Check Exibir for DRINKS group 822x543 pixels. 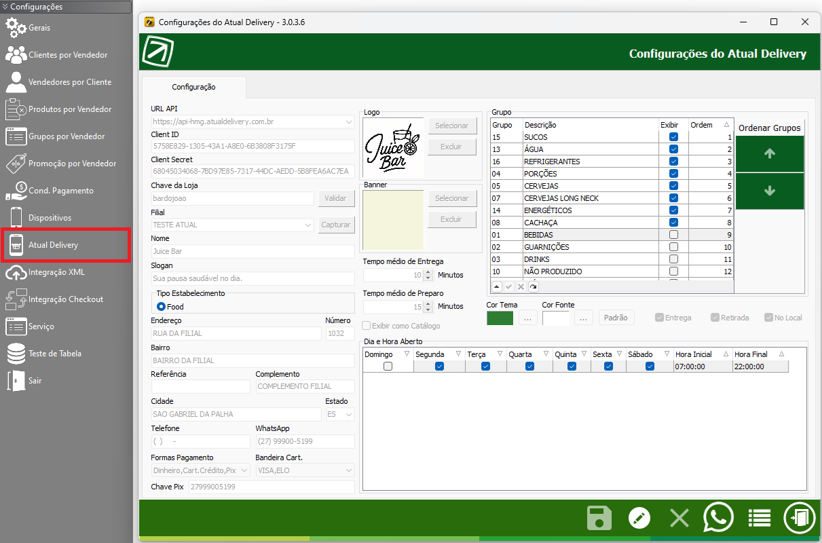[x=673, y=259]
